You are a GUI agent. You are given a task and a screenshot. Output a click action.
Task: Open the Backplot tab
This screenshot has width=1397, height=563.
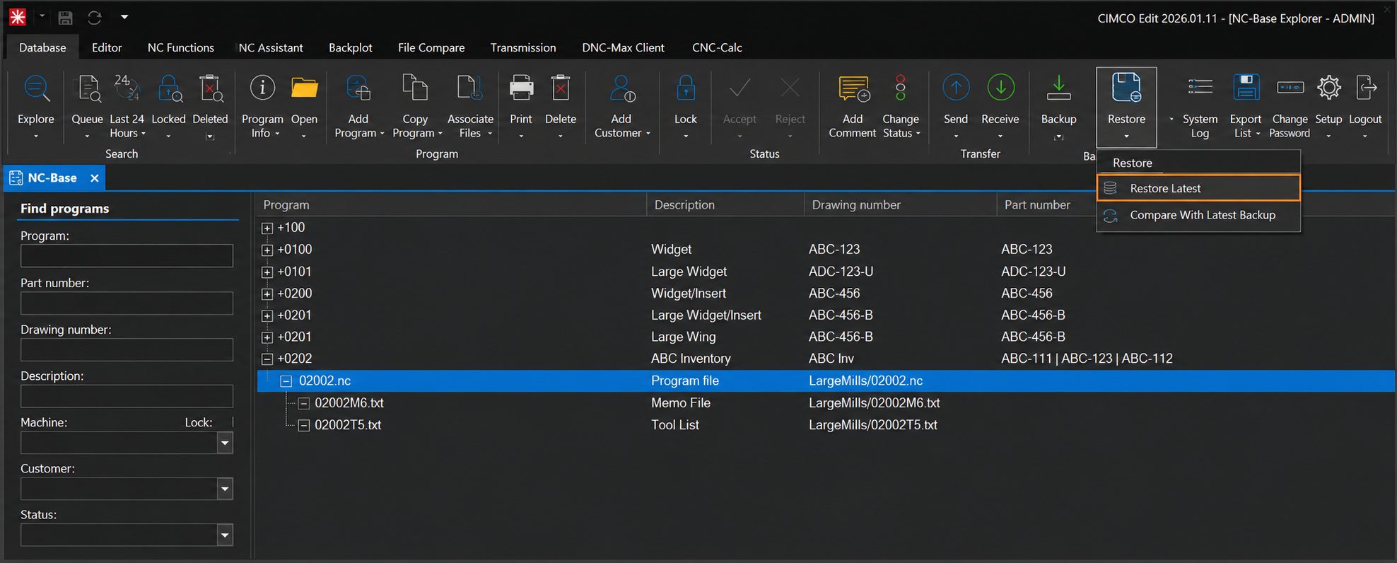tap(351, 47)
